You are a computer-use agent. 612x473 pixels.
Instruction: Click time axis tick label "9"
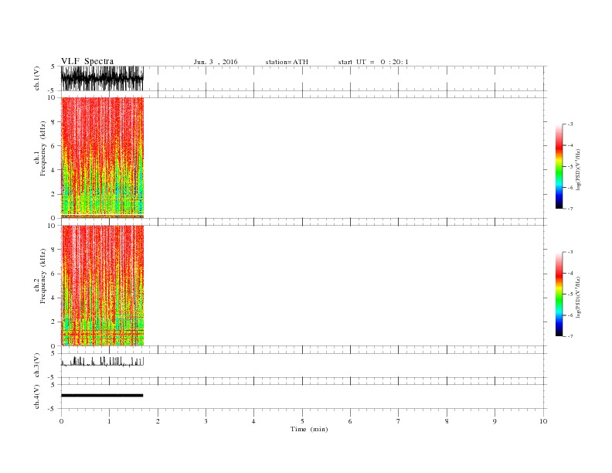(x=495, y=421)
